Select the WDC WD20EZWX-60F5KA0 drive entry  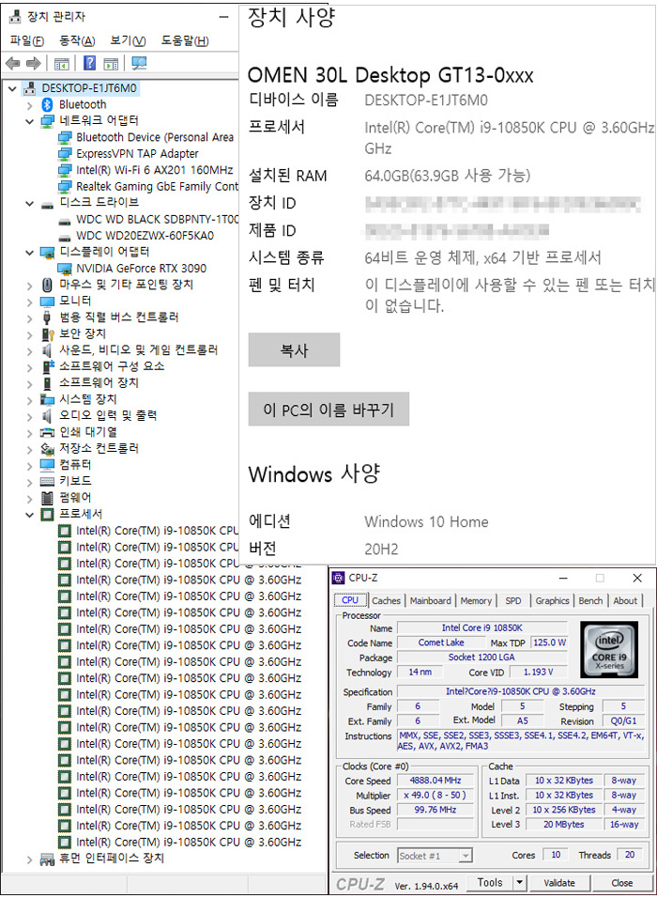[145, 236]
